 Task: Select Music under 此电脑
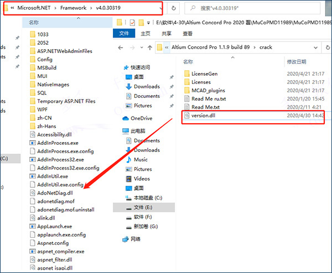pos(137,160)
